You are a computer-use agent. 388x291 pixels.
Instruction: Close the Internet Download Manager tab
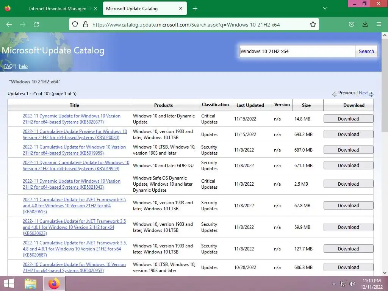click(95, 8)
